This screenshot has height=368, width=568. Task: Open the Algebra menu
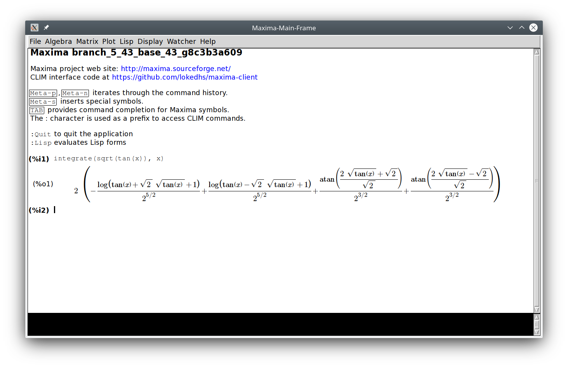click(58, 42)
